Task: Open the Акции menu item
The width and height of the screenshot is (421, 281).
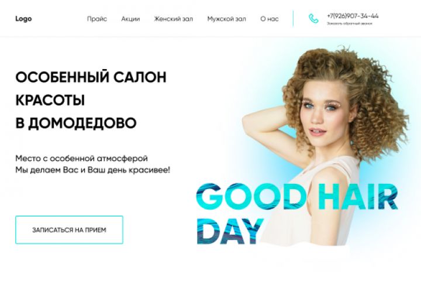Action: pyautogui.click(x=130, y=19)
